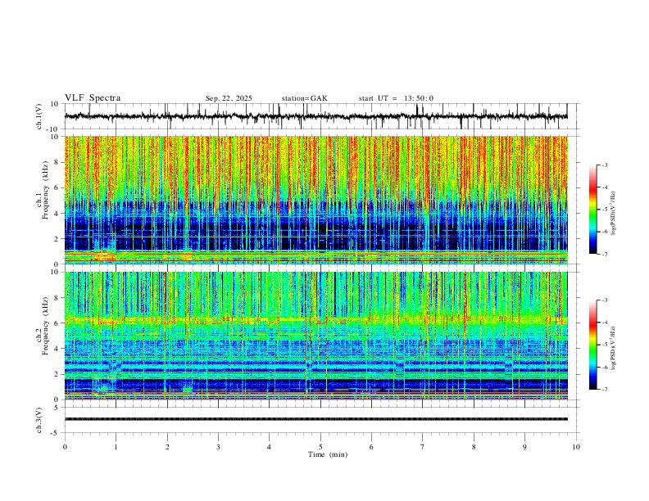Click the "-4" tick on ch.2 colorbar
Screen dimensions: 649x501
(605, 323)
